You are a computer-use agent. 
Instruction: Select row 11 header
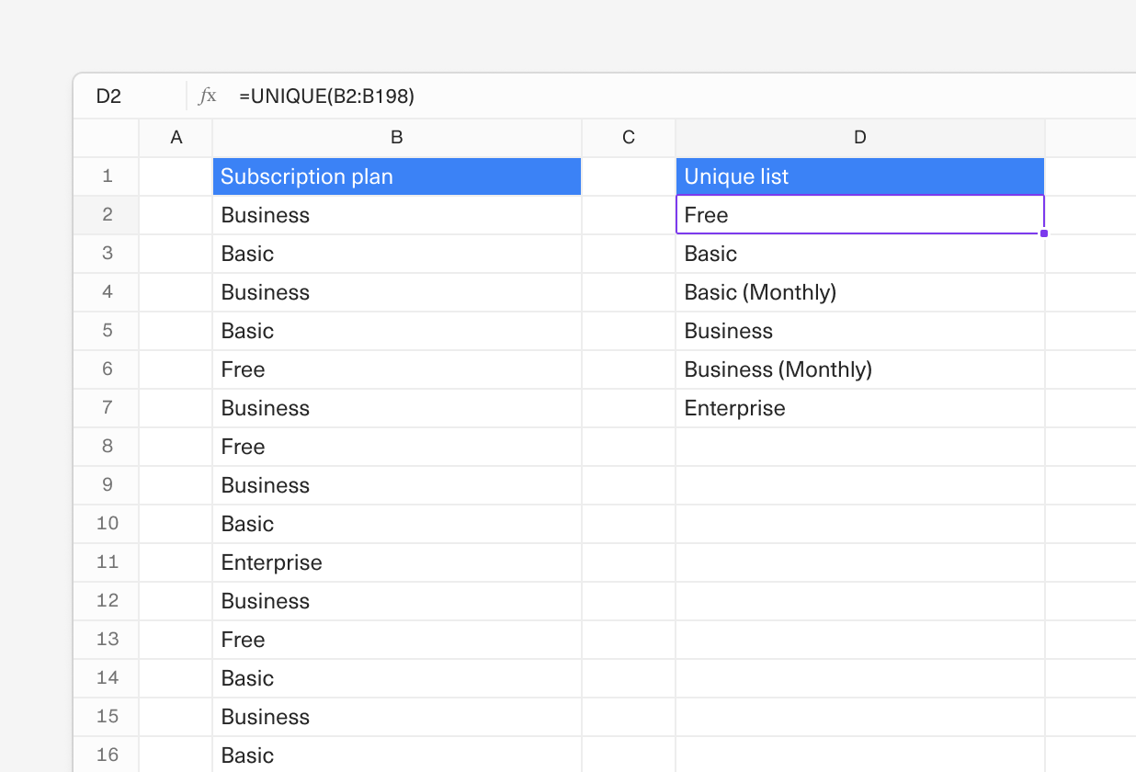coord(107,562)
